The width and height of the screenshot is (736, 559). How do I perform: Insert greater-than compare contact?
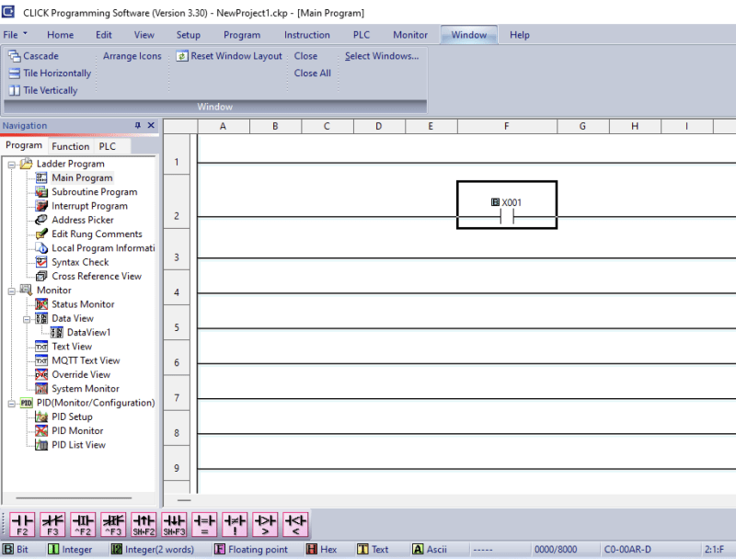tap(265, 524)
